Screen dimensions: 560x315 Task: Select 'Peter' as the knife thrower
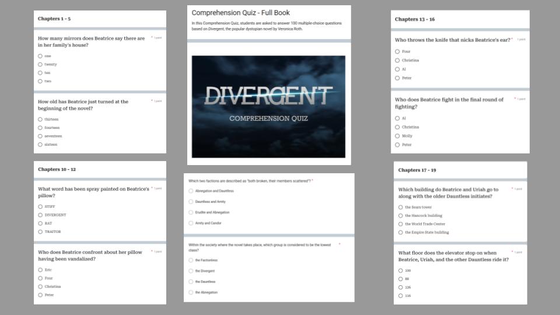point(397,78)
